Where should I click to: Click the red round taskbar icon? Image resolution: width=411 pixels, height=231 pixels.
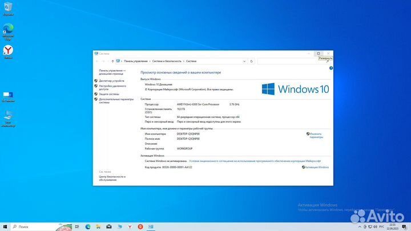[x=140, y=226]
